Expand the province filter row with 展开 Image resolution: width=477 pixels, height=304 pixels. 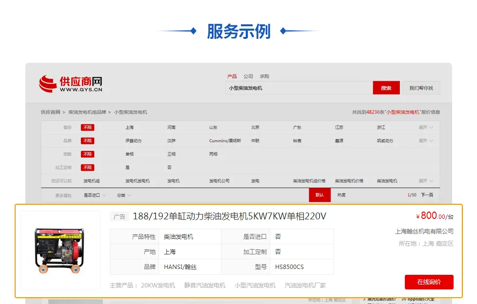[x=426, y=127]
